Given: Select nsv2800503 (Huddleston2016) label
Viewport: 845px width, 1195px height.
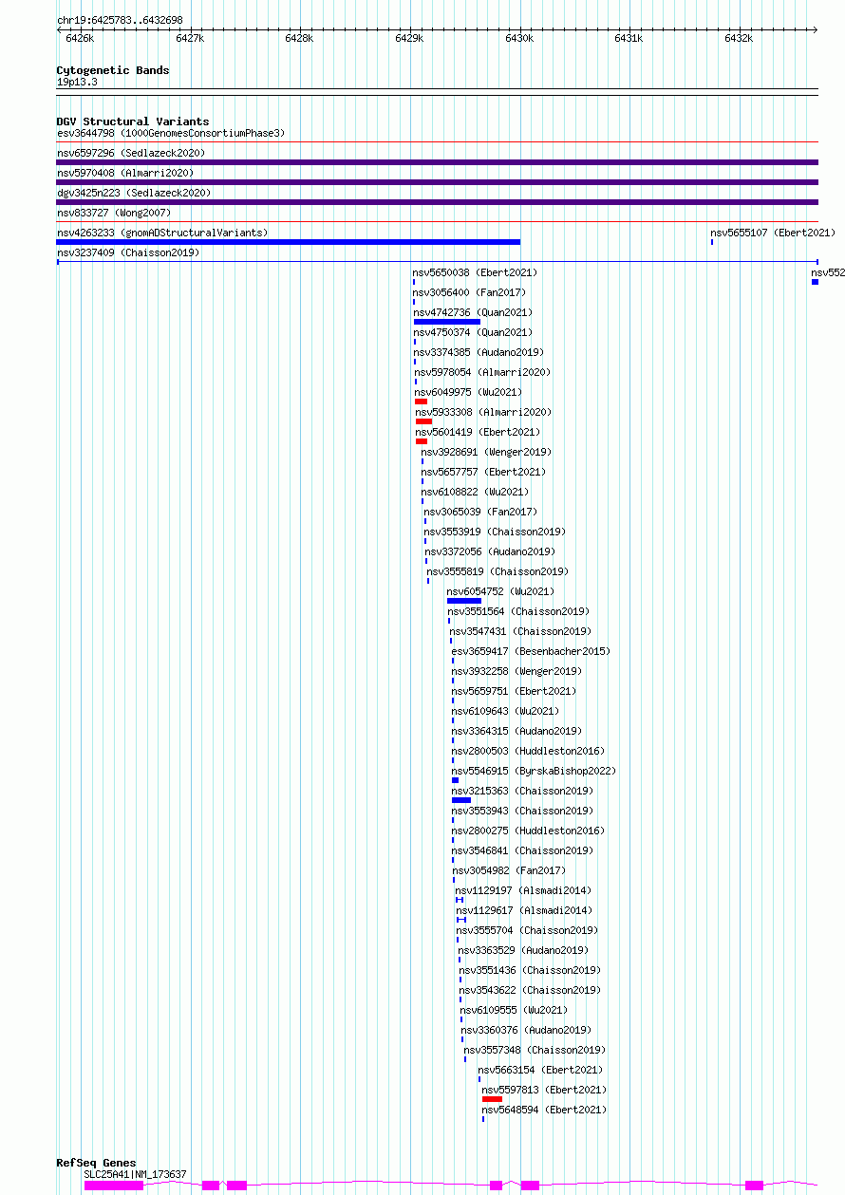Looking at the screenshot, I should pyautogui.click(x=528, y=751).
